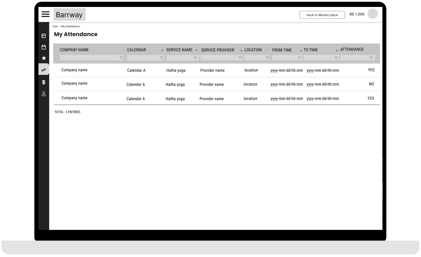
Task: Select the transfer arrows icon in sidebar
Action: point(44,70)
